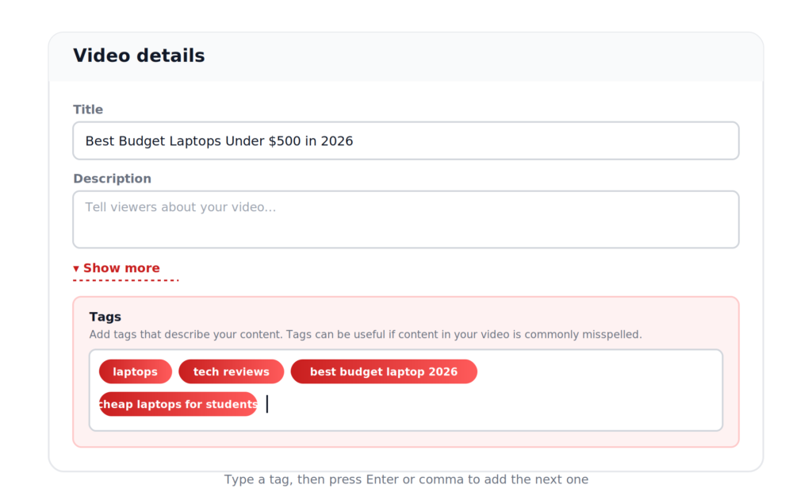Click empty space right of the "best budget laptop 2026" chip
Screen dimensions: 812x504
pos(596,371)
